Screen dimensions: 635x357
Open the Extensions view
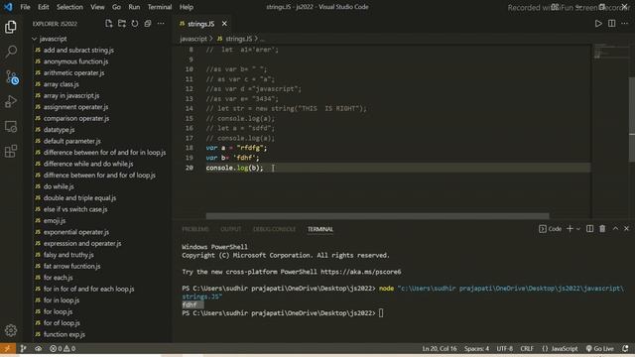pos(11,152)
